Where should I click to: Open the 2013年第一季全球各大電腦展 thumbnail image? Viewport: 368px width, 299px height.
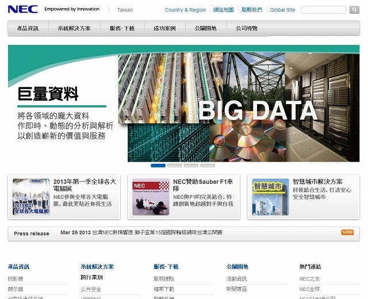[x=31, y=197]
